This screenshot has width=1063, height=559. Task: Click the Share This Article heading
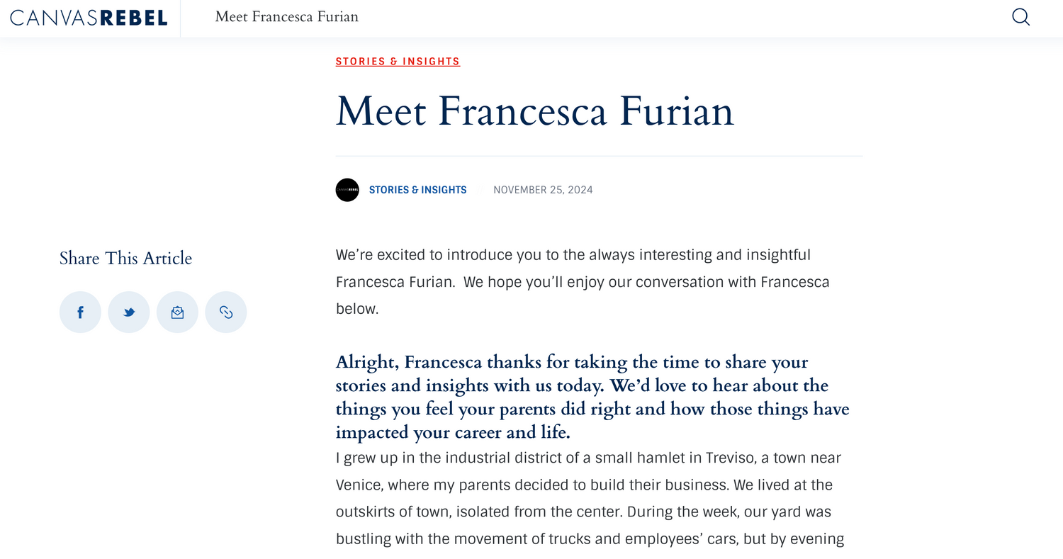pyautogui.click(x=125, y=258)
